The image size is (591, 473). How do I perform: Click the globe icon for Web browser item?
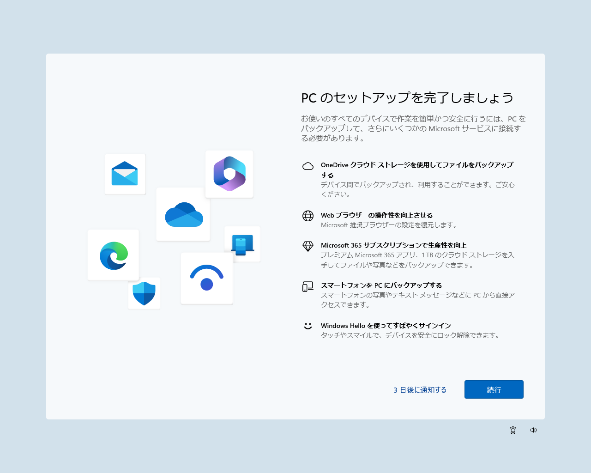308,216
